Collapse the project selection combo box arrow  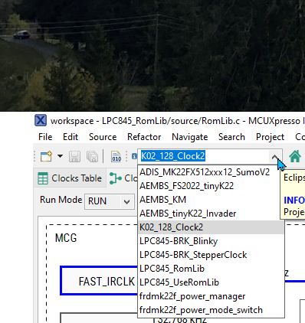tap(274, 156)
